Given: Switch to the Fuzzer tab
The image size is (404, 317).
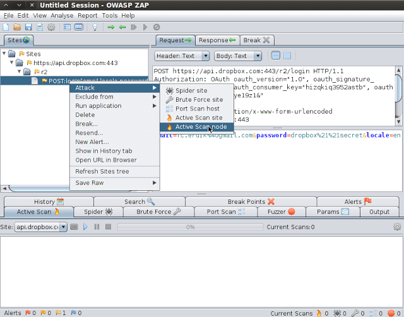Looking at the screenshot, I should 281,212.
